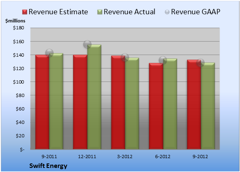Click the '$160' axis value
This screenshot has height=172, width=240.
[x=18, y=42]
